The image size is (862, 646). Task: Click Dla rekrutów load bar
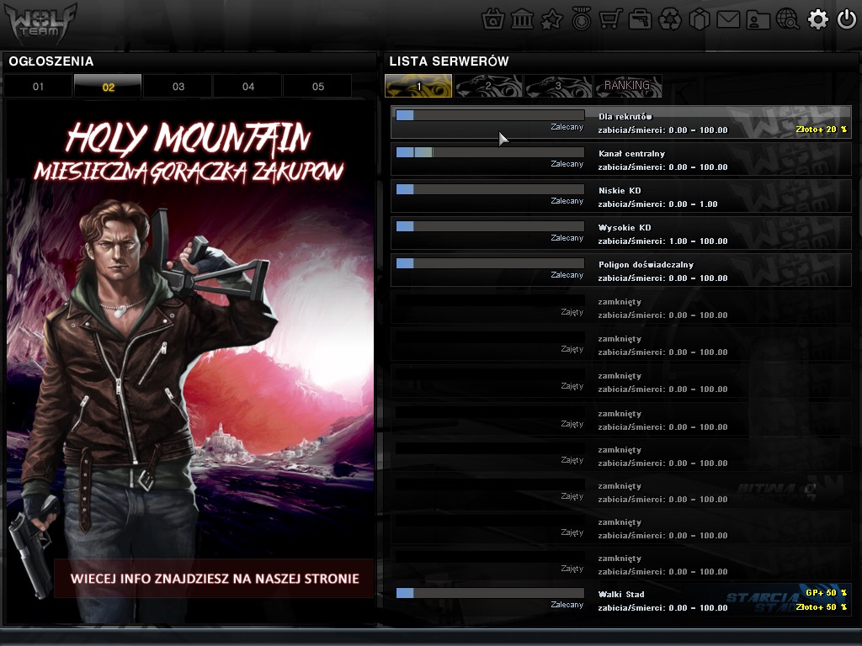(490, 115)
